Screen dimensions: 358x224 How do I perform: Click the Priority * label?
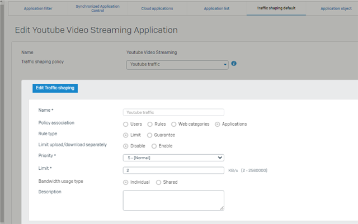[x=47, y=155]
